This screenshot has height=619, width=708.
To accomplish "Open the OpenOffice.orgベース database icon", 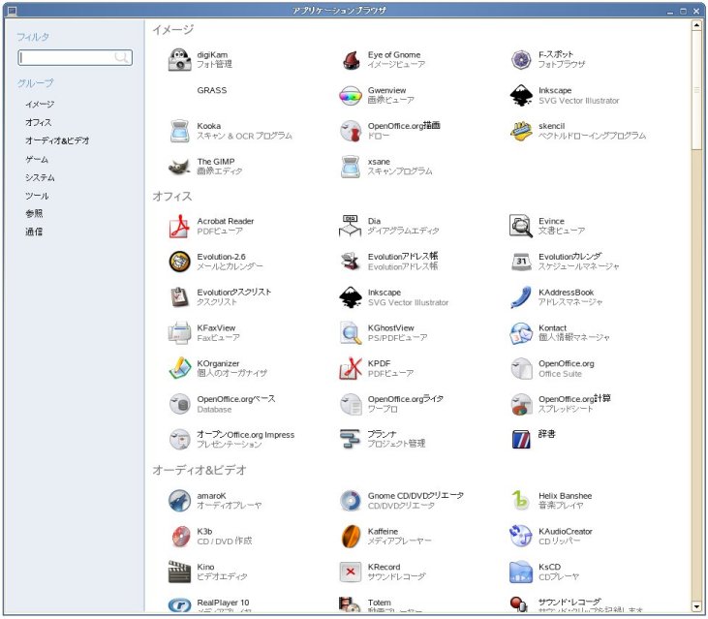I will (x=180, y=404).
